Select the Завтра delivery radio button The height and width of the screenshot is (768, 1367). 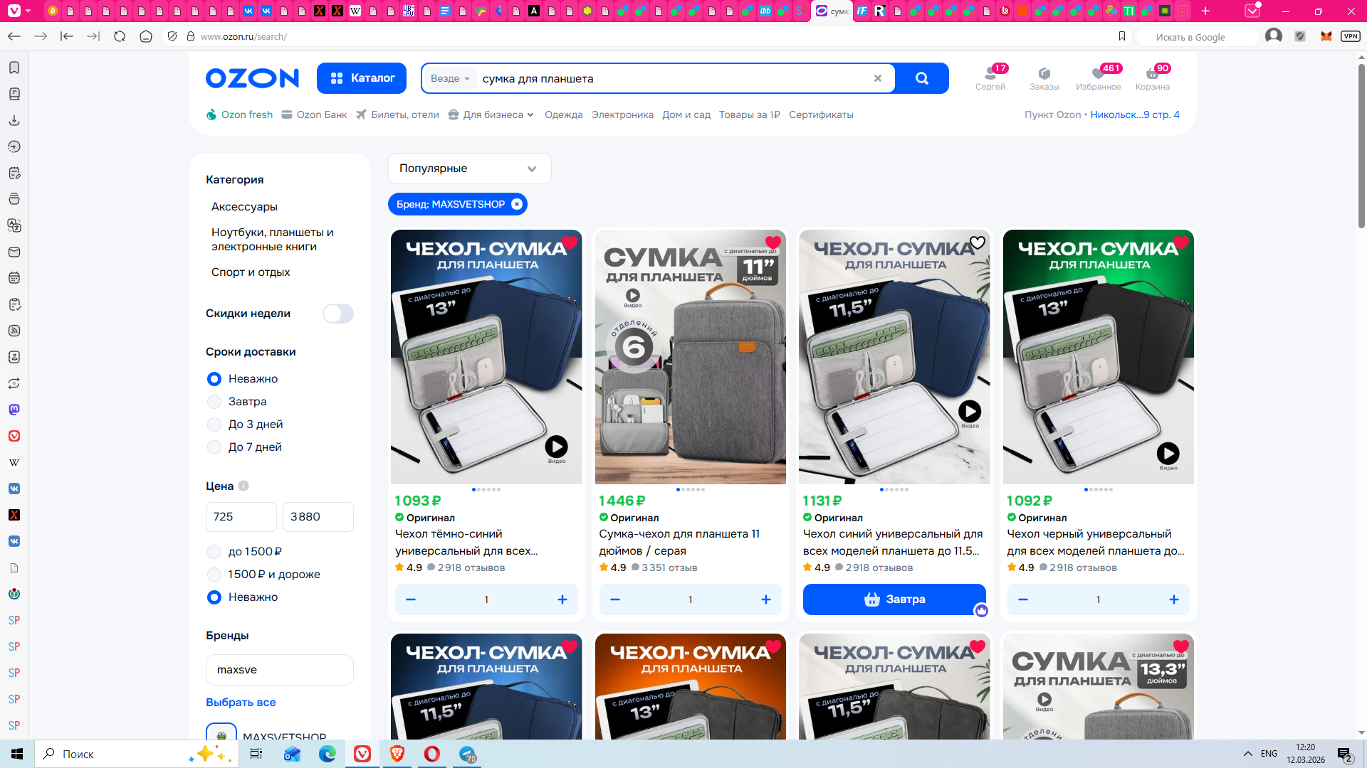coord(214,402)
